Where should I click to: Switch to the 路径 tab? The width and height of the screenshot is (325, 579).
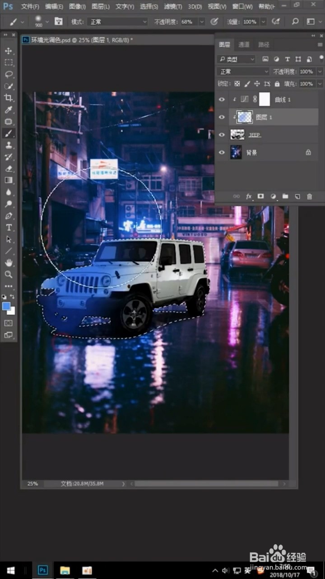[x=264, y=44]
